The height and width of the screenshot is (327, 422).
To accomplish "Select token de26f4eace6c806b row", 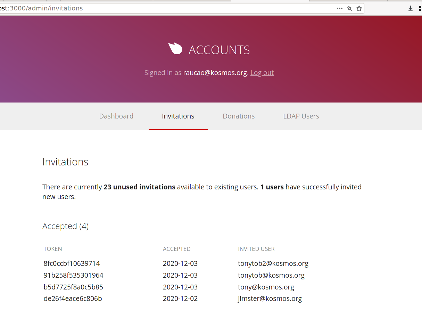I will point(73,299).
